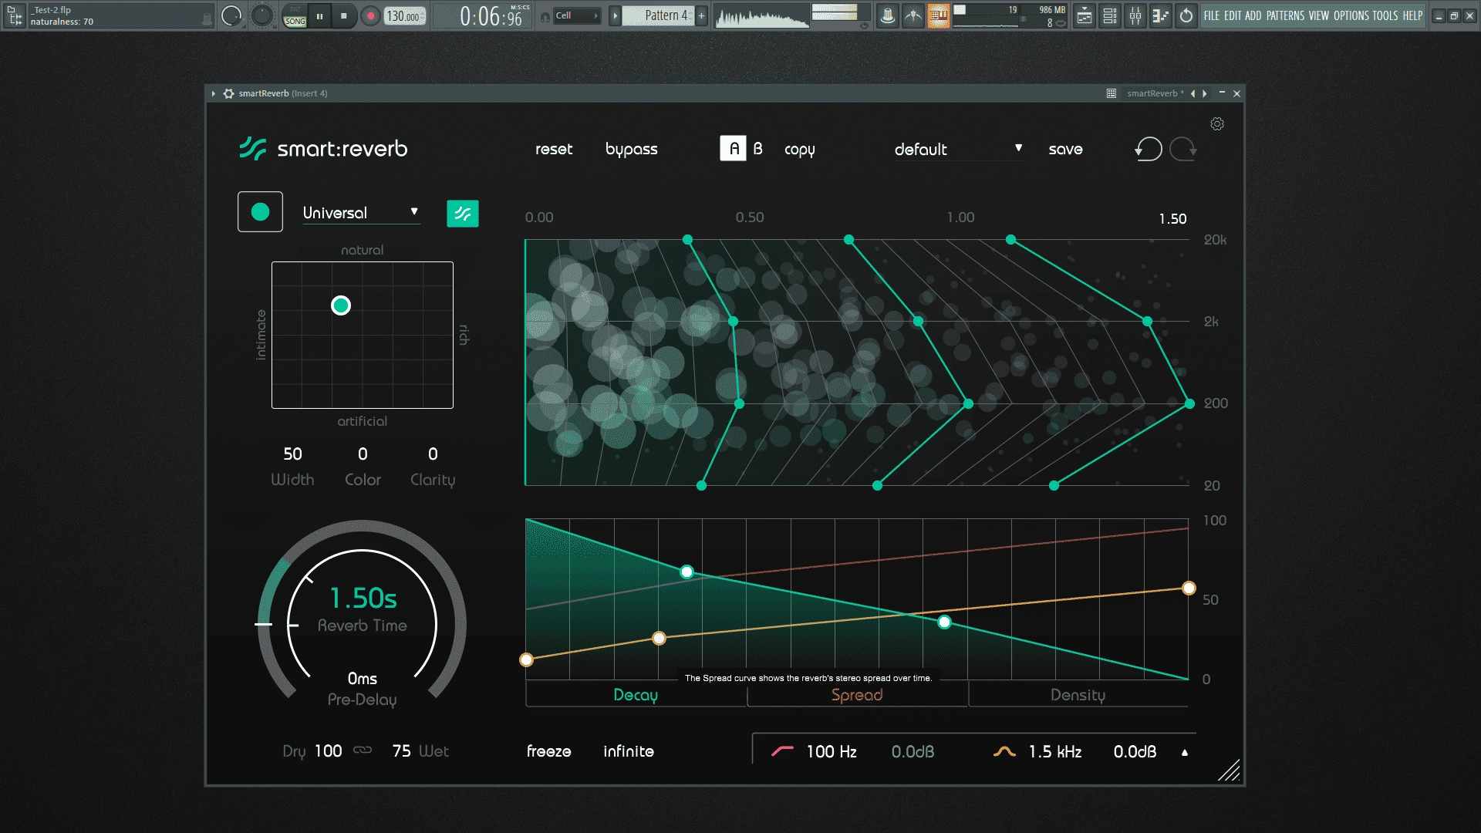Click the arrow left of Pattern 4

(x=615, y=15)
